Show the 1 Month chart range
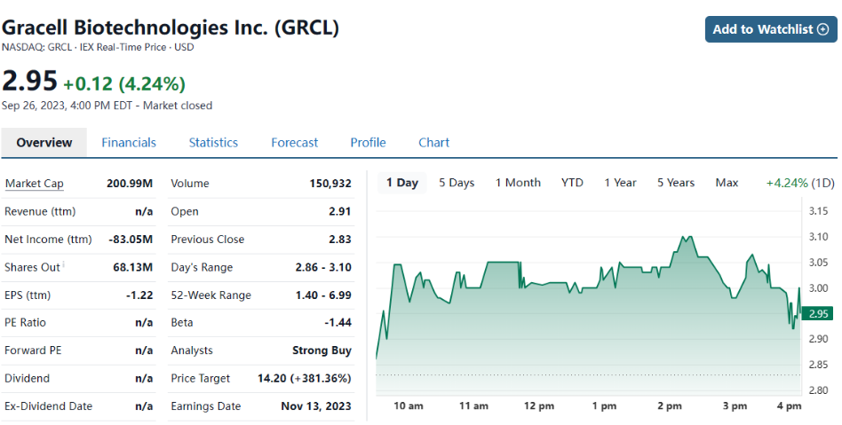Viewport: 842px width, 425px height. 518,183
